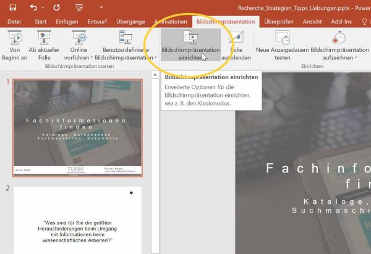Click the 'Bildschirmpräsentation starten' group label

click(79, 67)
